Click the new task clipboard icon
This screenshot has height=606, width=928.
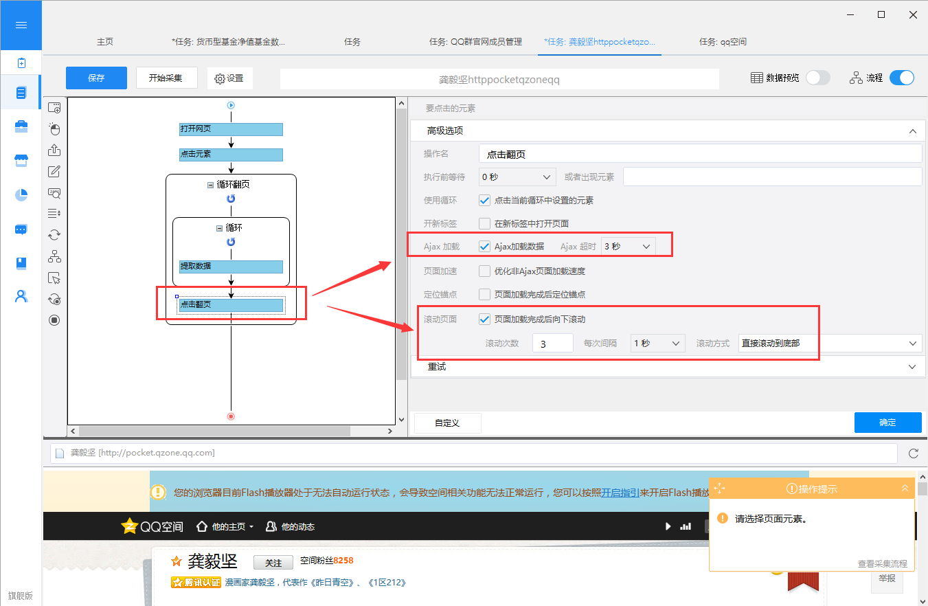21,63
